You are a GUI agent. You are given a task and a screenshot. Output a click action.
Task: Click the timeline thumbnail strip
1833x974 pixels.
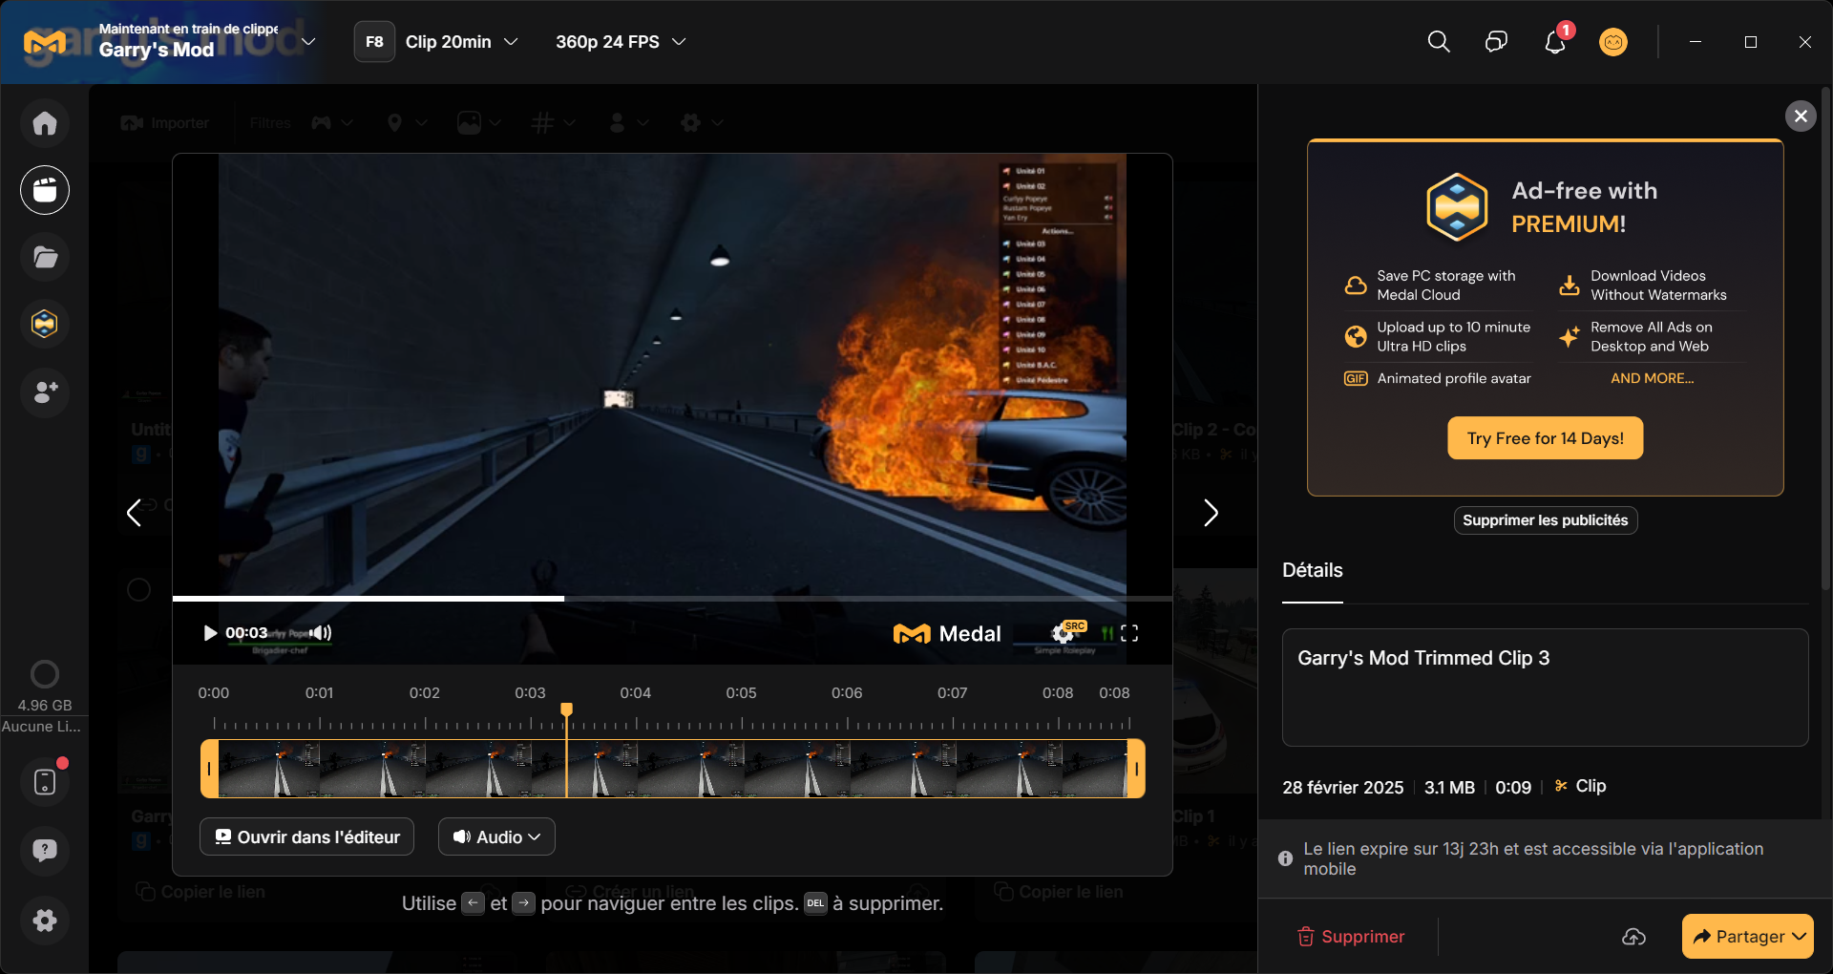click(672, 769)
